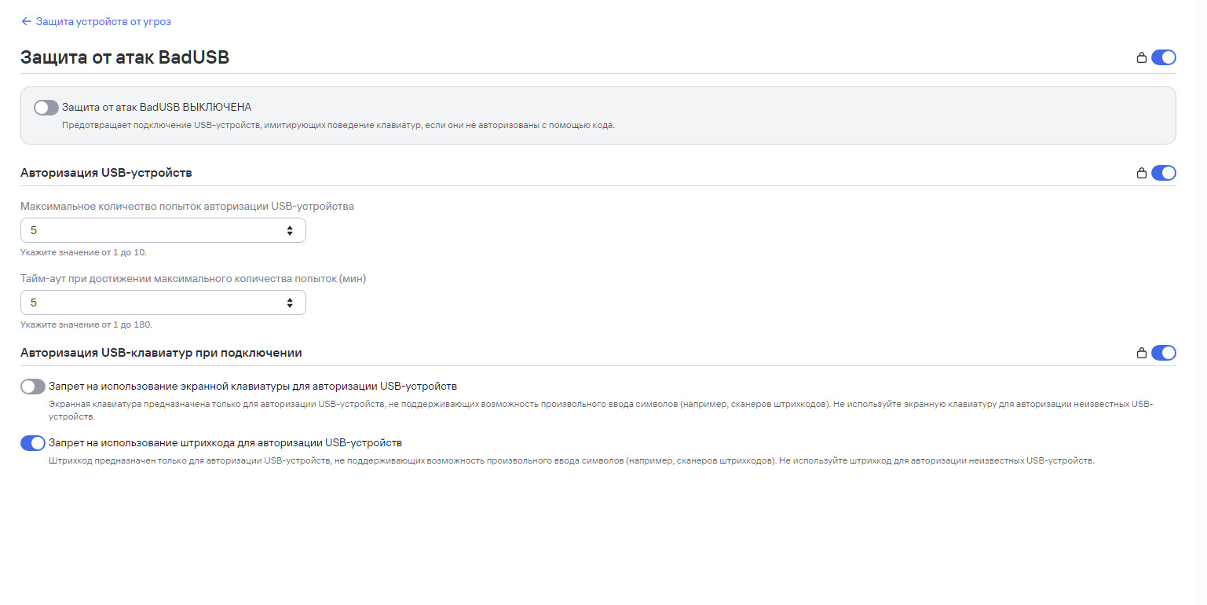The height and width of the screenshot is (605, 1207).
Task: Toggle the blue switch beside Авторизация USB-устройств heading
Action: (1164, 173)
